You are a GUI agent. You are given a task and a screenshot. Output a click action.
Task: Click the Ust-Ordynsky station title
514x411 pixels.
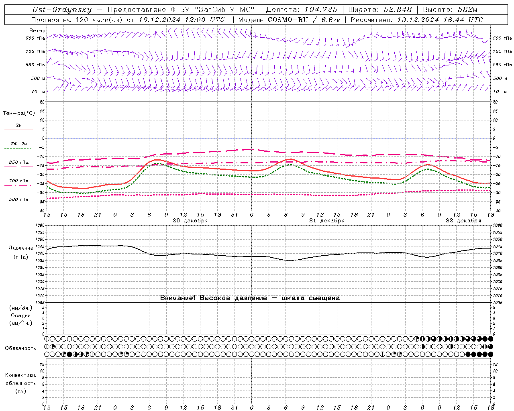tap(62, 10)
